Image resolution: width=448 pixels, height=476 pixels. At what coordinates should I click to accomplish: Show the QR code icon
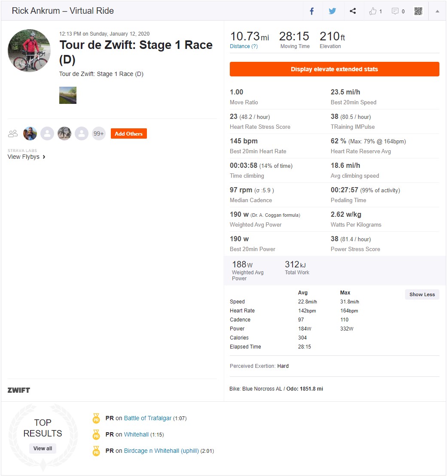tap(418, 11)
